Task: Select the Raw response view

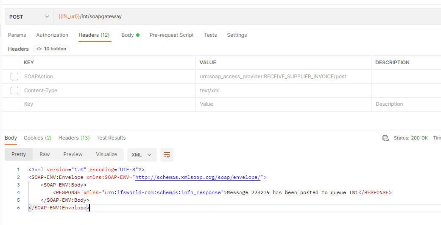Action: tap(45, 154)
